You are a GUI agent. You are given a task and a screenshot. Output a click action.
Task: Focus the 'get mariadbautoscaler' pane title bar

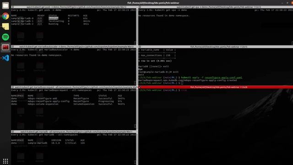pyautogui.click(x=76, y=47)
